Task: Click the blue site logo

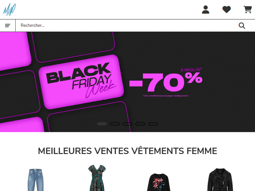Action: [10, 10]
